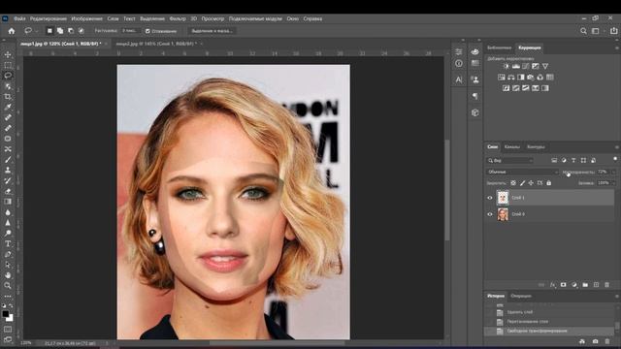Viewport: 621px width, 349px height.
Task: Open opacity value dropdown arrow
Action: (x=613, y=172)
